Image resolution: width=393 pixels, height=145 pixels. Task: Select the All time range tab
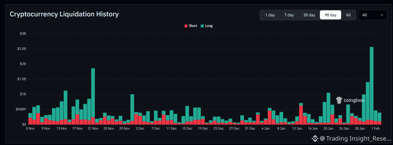(x=348, y=15)
